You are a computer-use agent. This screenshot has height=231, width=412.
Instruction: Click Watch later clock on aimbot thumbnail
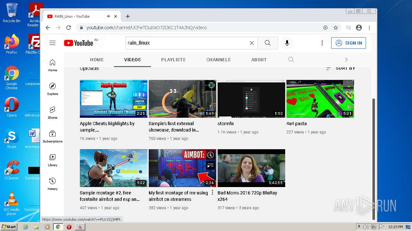coord(210,155)
